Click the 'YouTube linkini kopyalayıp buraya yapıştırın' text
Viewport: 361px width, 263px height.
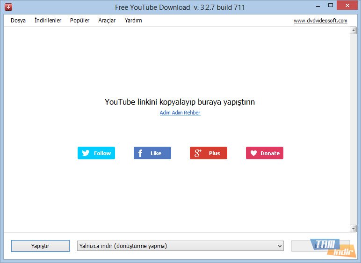point(180,102)
